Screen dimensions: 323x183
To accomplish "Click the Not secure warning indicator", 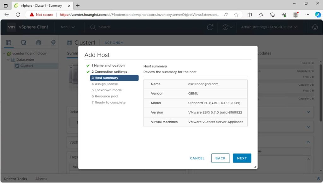I will coord(41,14).
